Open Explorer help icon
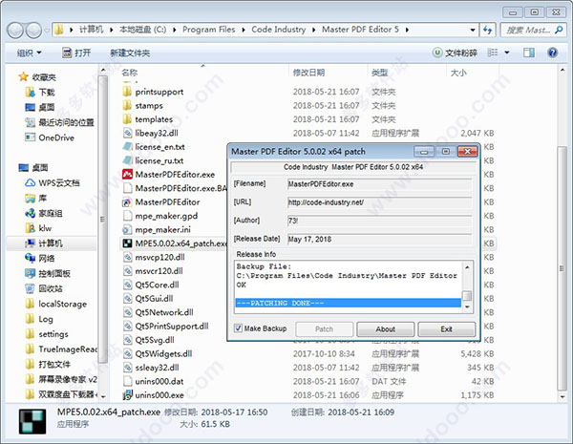 tap(553, 53)
